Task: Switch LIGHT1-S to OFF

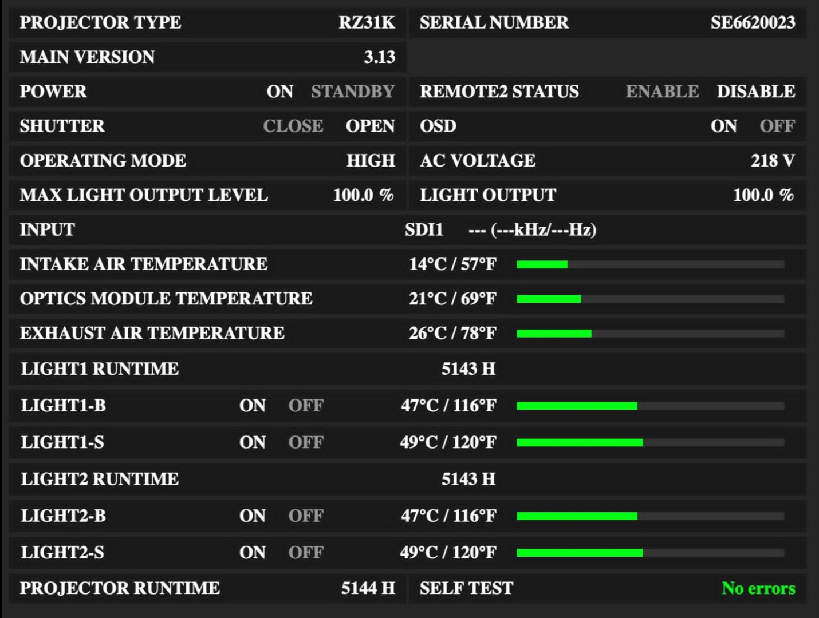Action: [x=306, y=442]
